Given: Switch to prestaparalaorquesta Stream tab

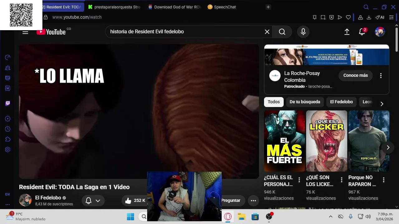Looking at the screenshot, I should pos(114,7).
